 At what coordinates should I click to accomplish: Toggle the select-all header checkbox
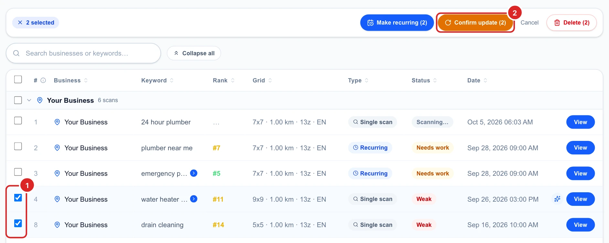(18, 79)
